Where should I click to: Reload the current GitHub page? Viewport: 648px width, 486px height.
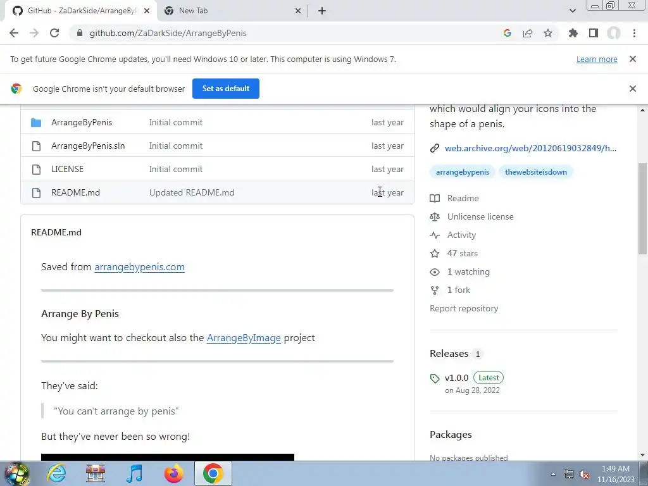click(54, 33)
